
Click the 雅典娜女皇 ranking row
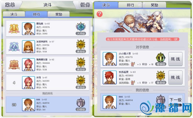point(48,65)
